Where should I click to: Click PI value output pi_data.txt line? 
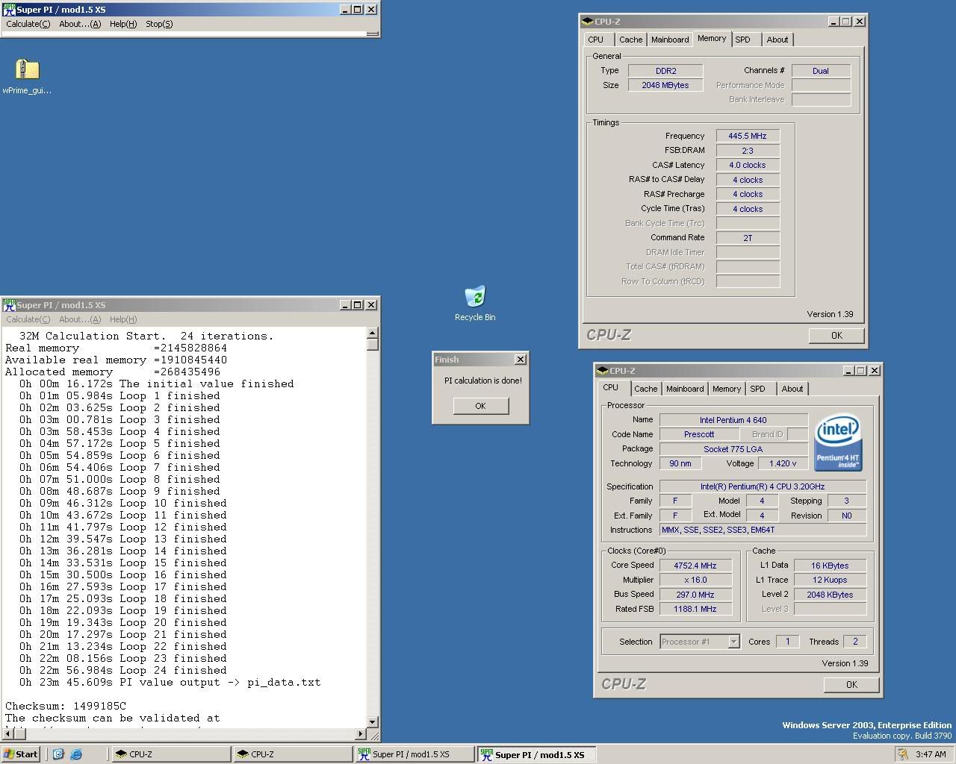coord(170,682)
